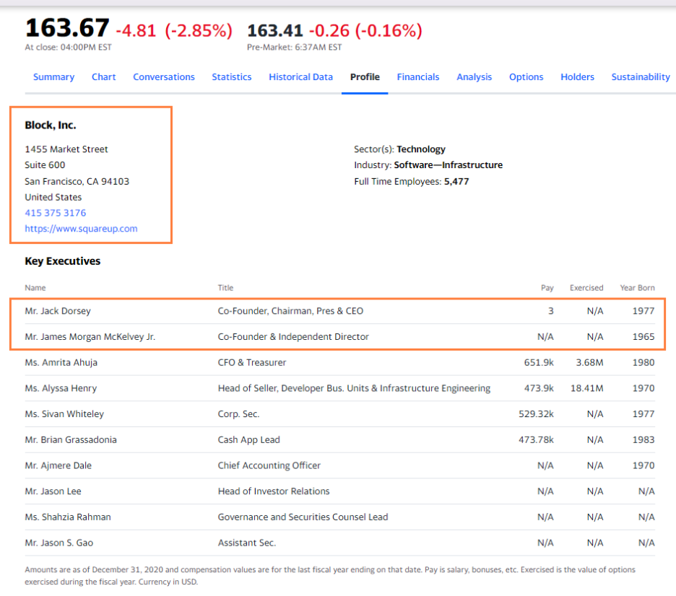This screenshot has height=596, width=676.
Task: Click the CFO & Treasurer title
Action: click(252, 363)
